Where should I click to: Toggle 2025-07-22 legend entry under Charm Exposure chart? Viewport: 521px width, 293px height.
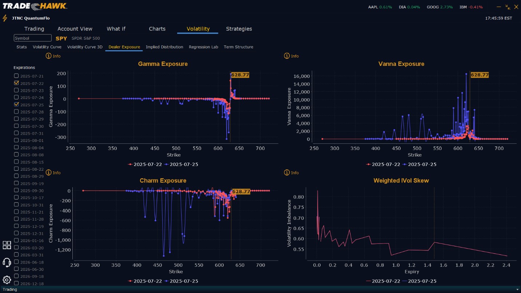(x=144, y=281)
